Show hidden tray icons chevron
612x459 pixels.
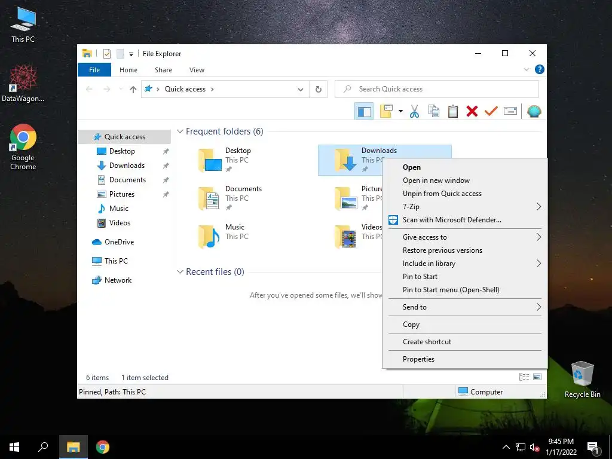pyautogui.click(x=506, y=447)
